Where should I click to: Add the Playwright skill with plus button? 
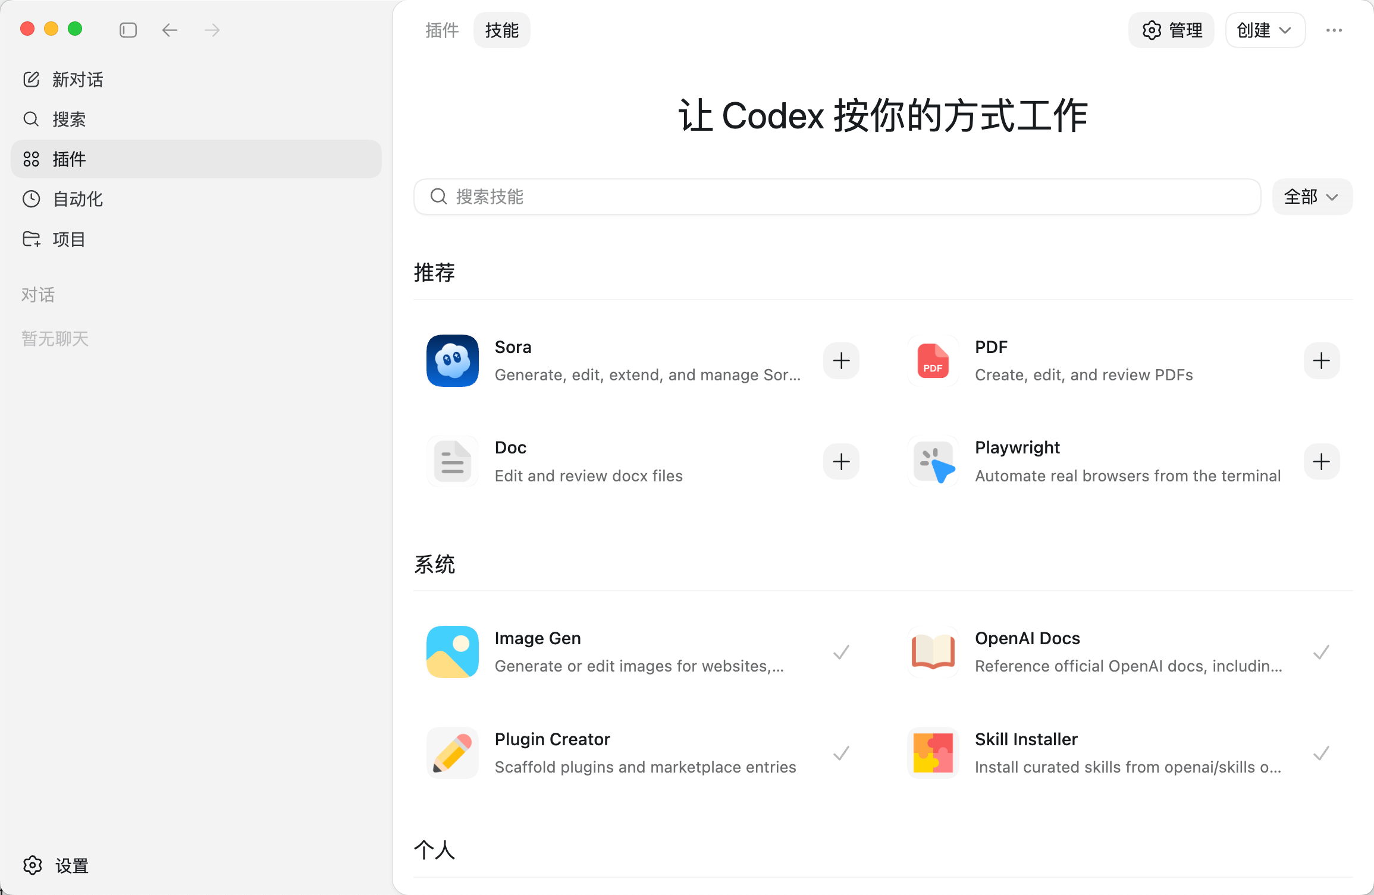pos(1321,462)
